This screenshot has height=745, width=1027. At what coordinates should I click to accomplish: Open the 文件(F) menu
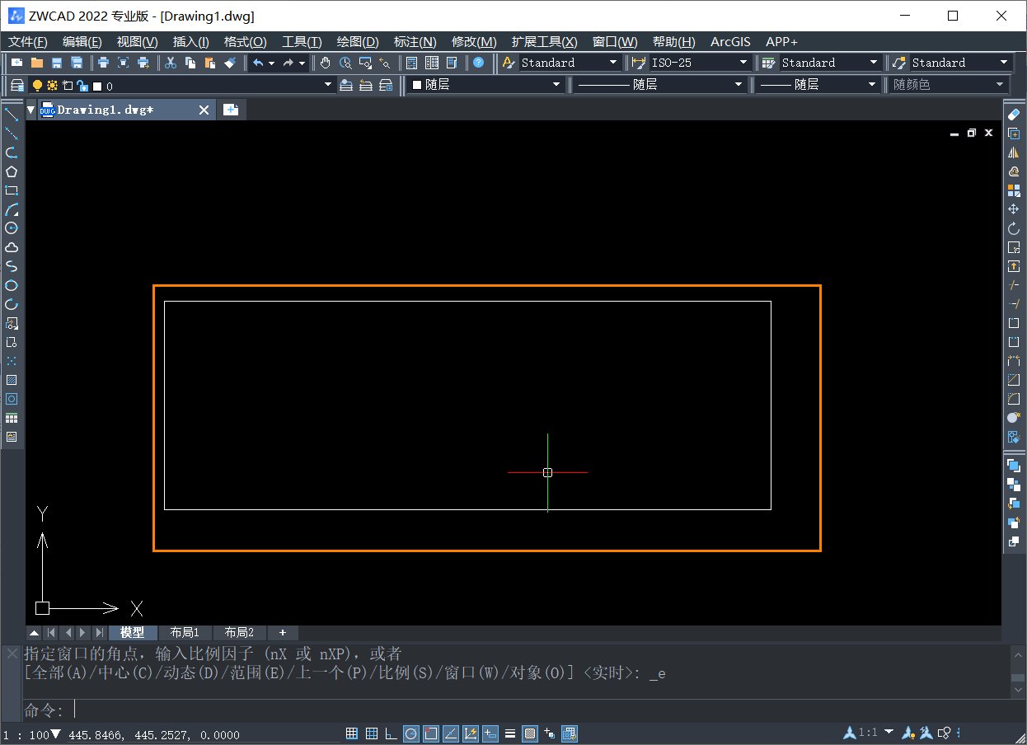click(x=28, y=41)
